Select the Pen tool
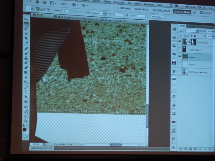 26,87
